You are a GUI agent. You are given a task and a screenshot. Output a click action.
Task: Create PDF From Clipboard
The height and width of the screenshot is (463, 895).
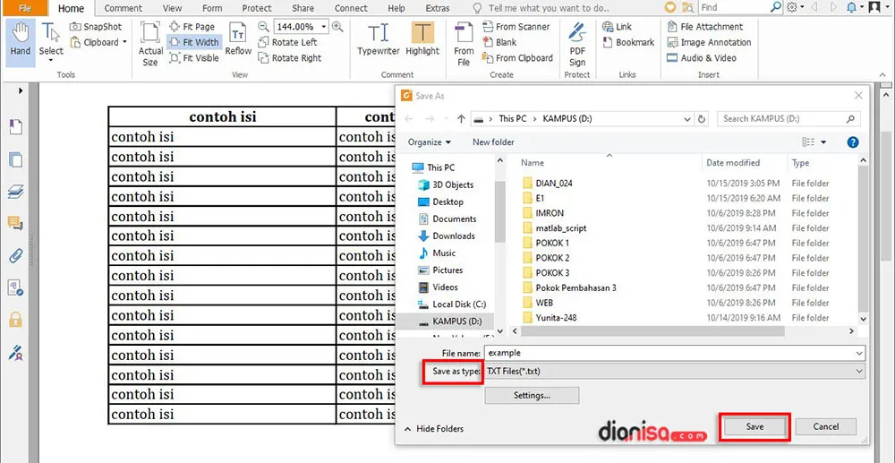click(517, 57)
